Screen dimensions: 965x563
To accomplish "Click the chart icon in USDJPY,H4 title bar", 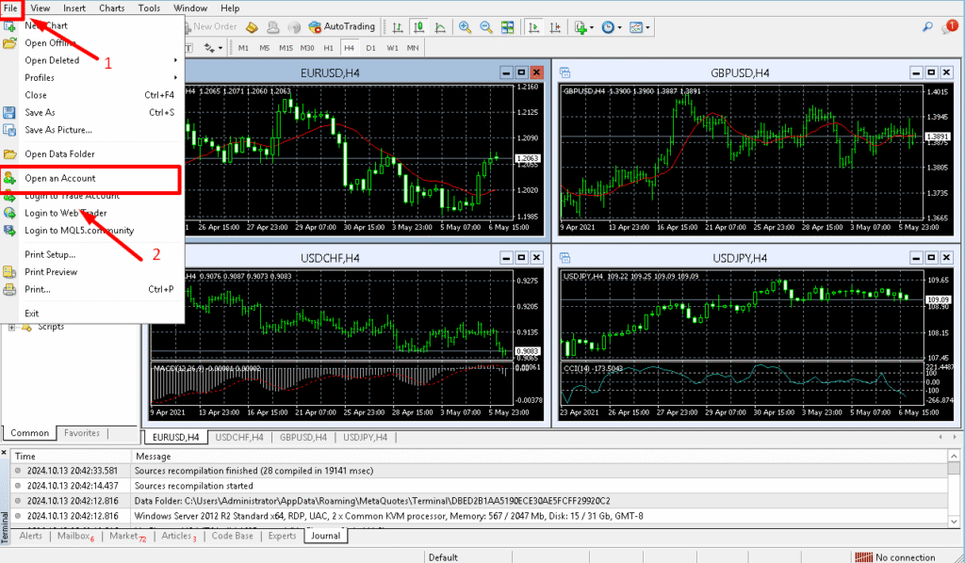I will tap(565, 258).
